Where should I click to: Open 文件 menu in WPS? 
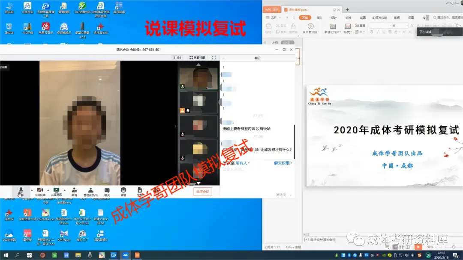274,18
